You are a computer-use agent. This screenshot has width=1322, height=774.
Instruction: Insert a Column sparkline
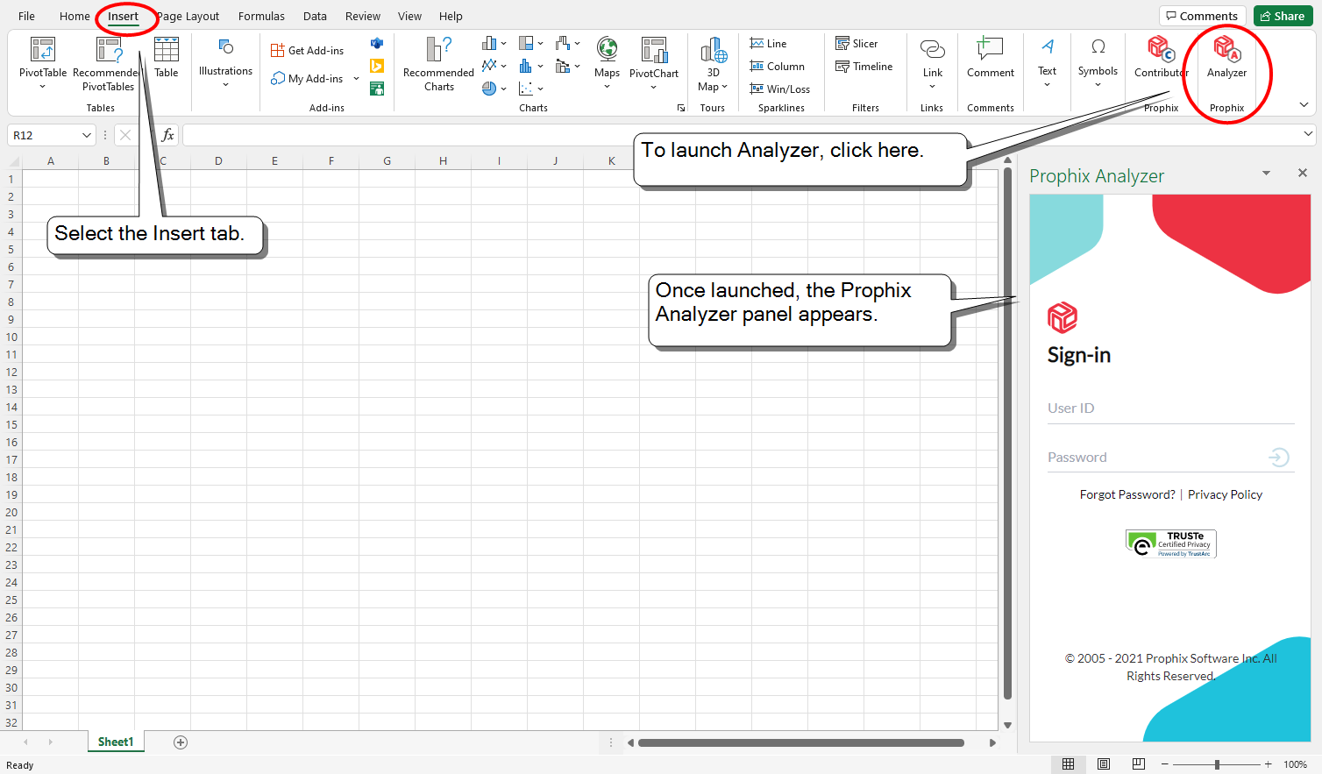778,66
